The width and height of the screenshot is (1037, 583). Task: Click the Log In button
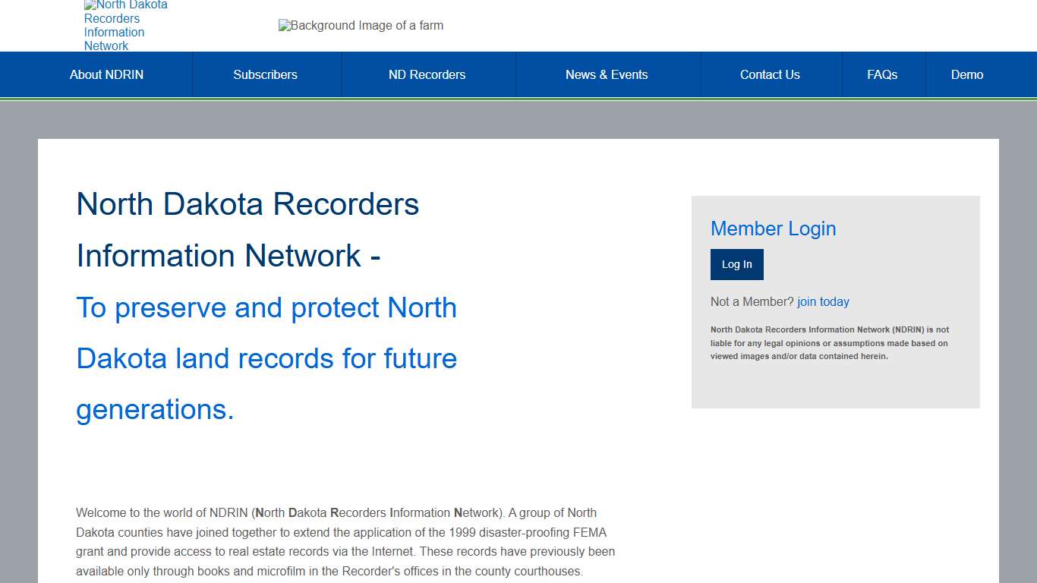pos(736,264)
